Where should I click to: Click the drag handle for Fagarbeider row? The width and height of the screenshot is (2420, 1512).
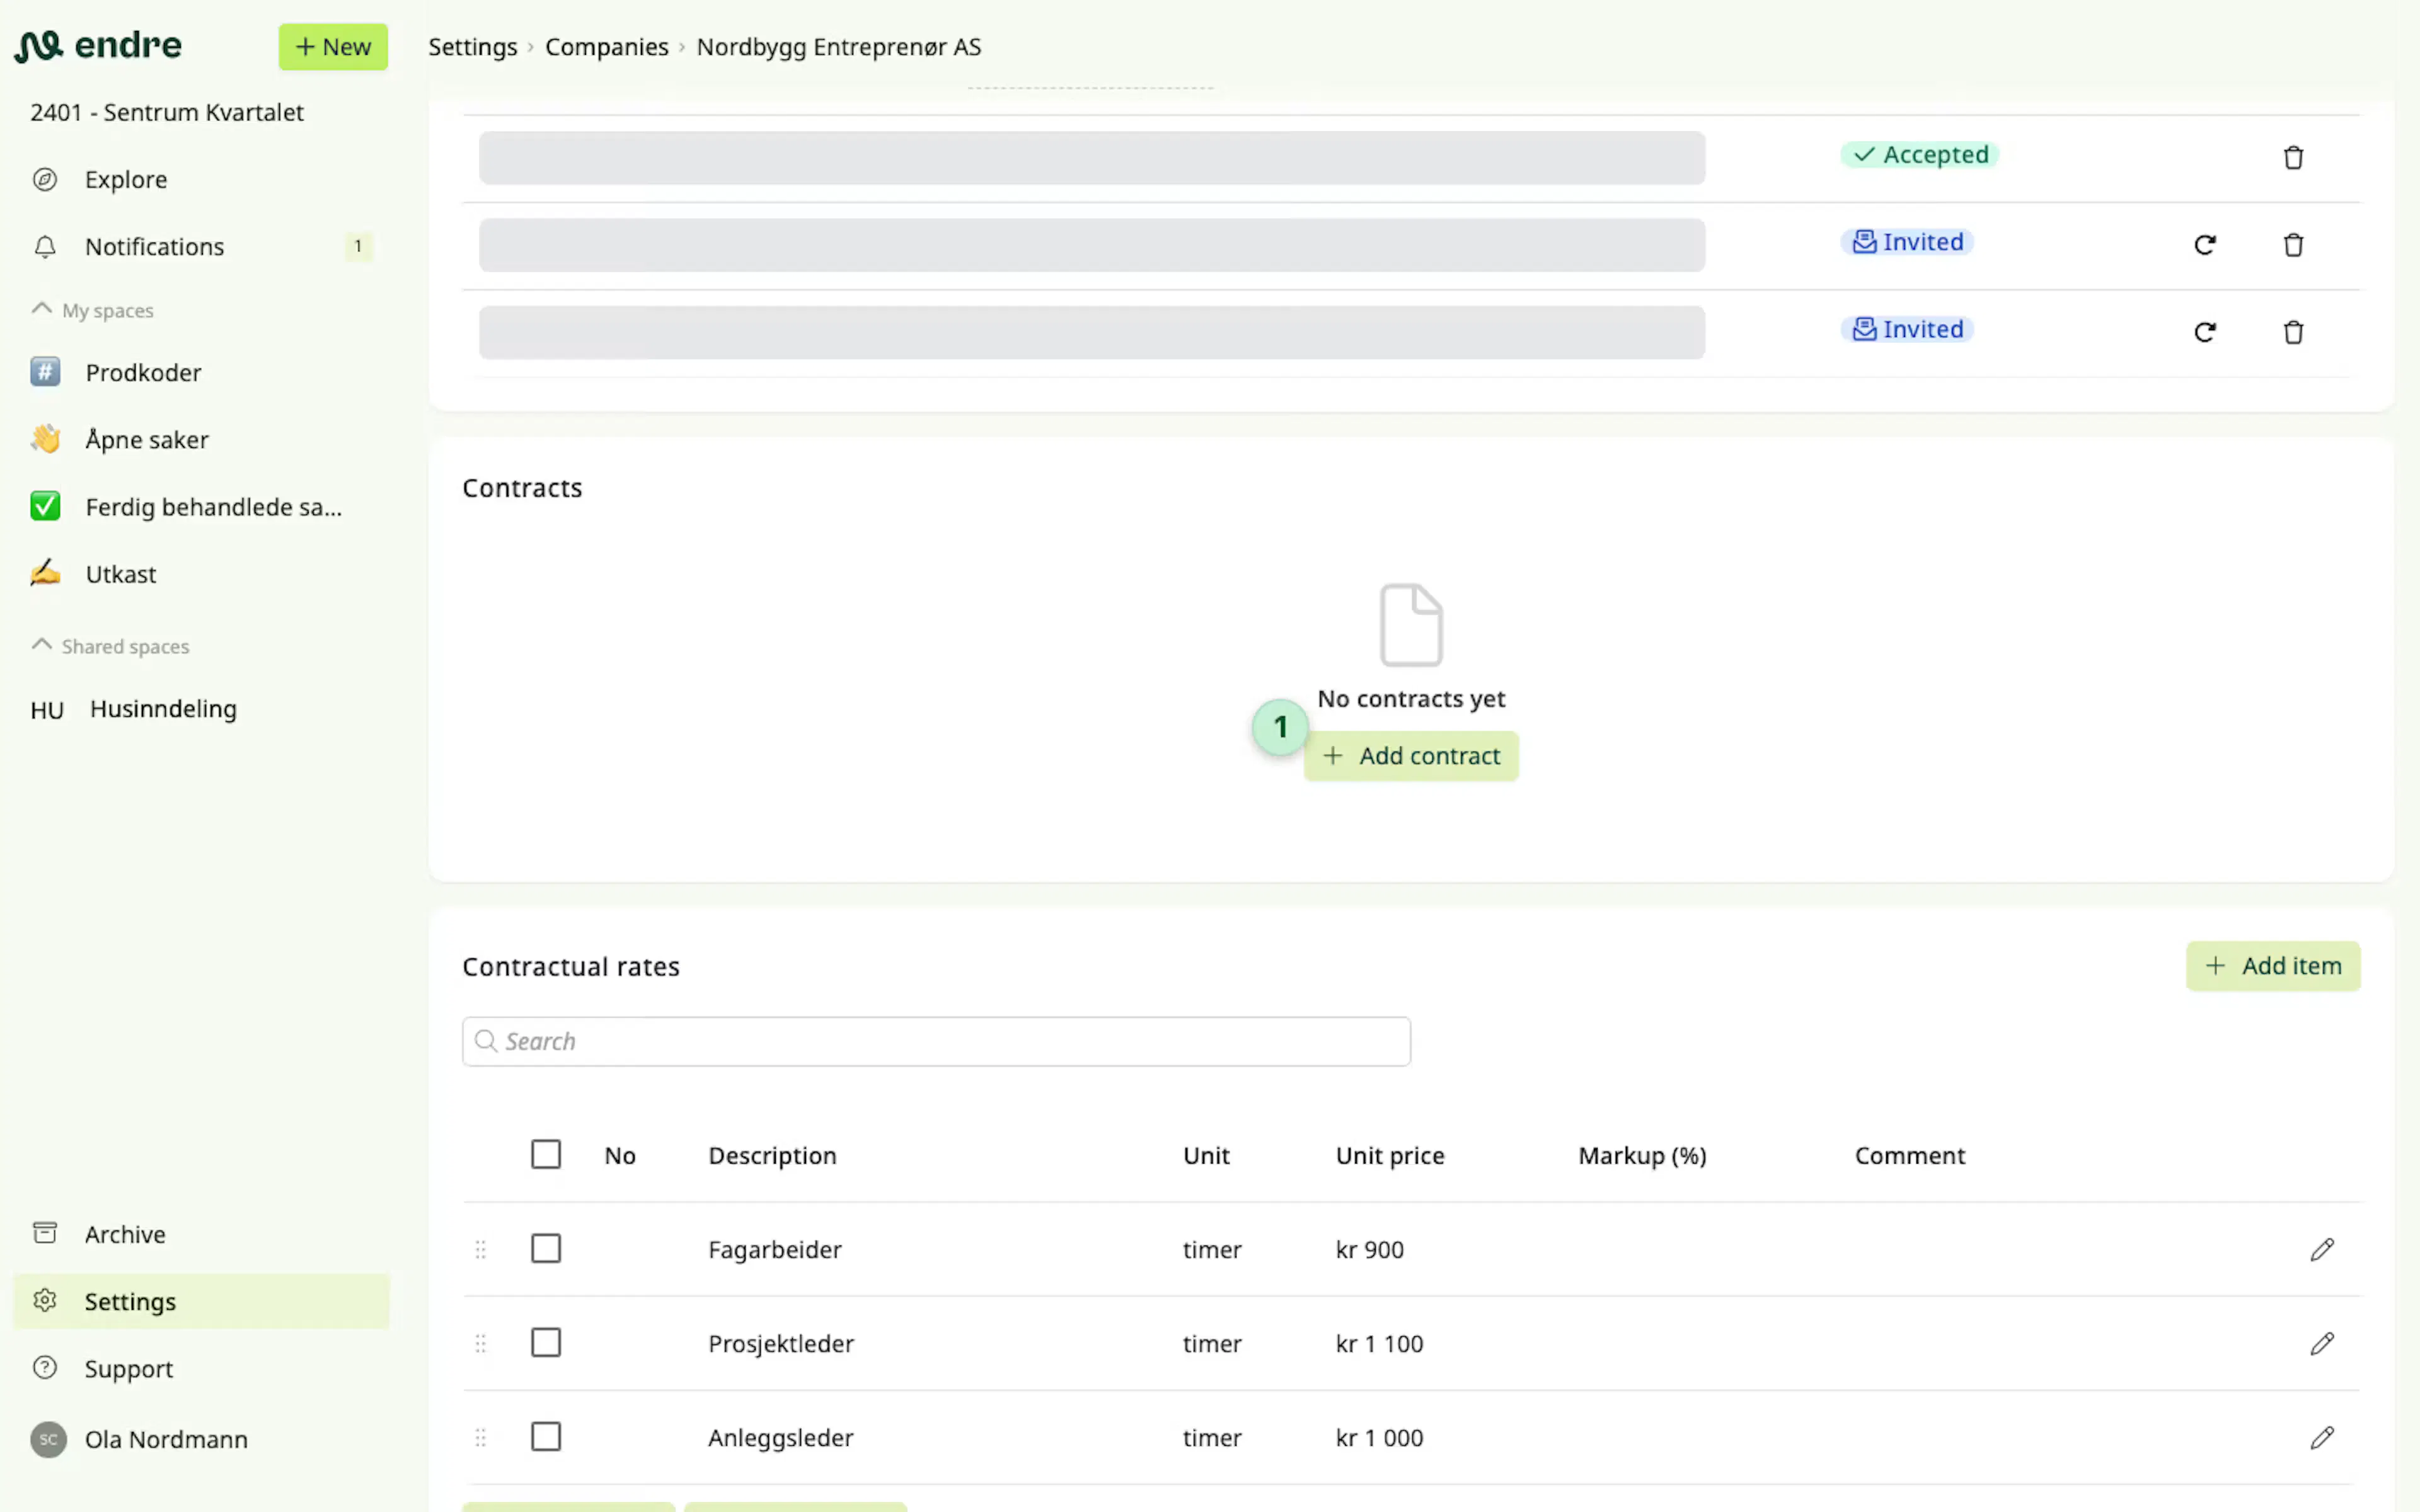click(481, 1250)
